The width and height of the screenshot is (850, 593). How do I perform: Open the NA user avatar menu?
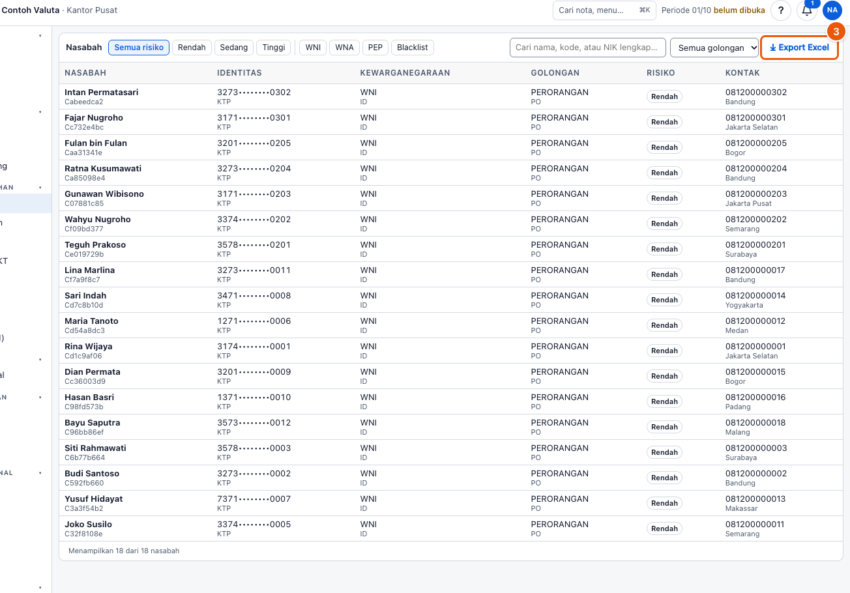(832, 10)
